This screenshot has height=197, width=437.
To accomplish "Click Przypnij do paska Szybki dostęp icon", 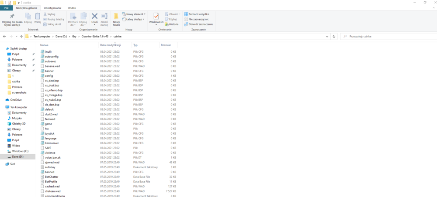I will click(12, 17).
